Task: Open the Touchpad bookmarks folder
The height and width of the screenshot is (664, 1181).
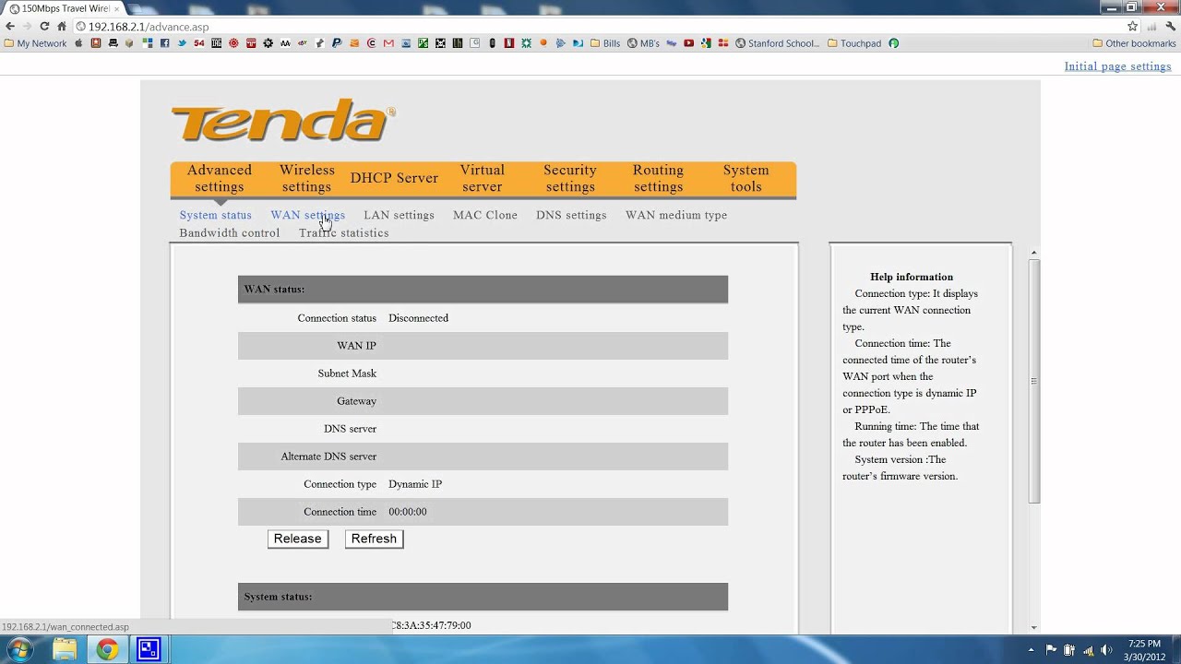Action: [854, 43]
